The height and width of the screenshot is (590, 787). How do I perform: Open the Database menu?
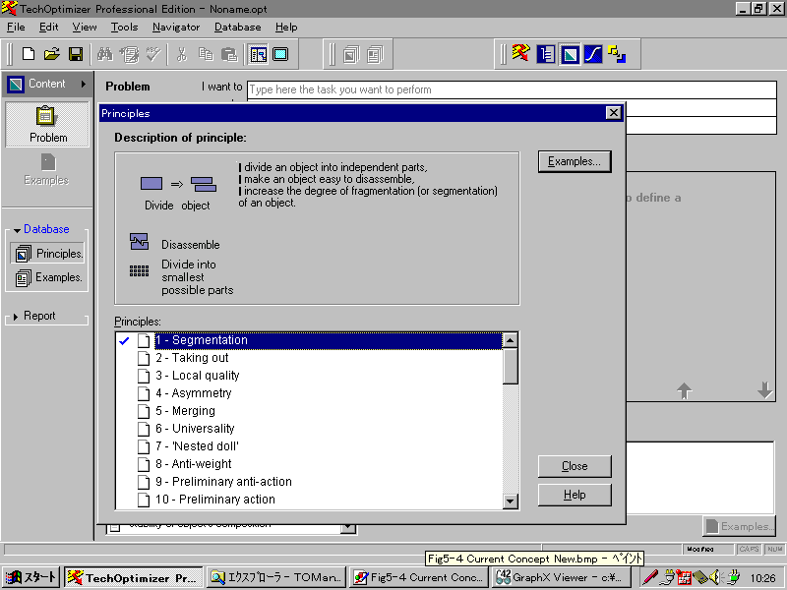237,28
